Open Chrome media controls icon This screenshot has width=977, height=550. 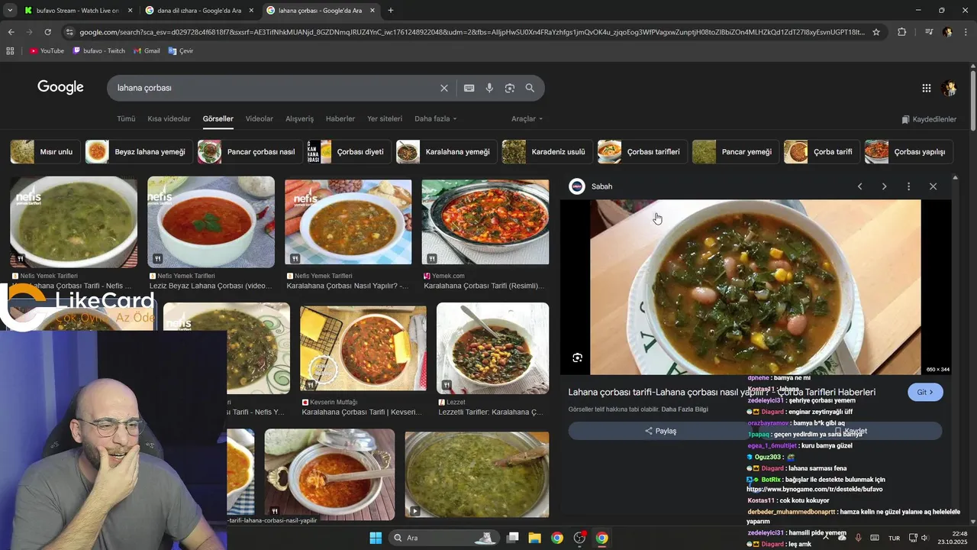(929, 32)
